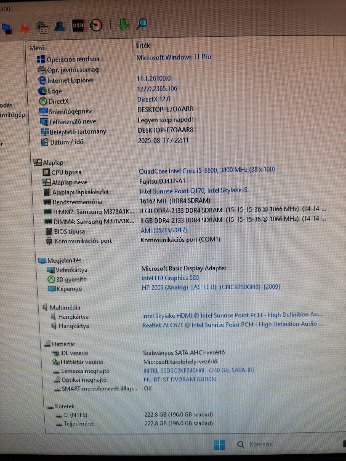Click the Fujitsu D3432-A1 value
The image size is (346, 461).
click(x=162, y=181)
